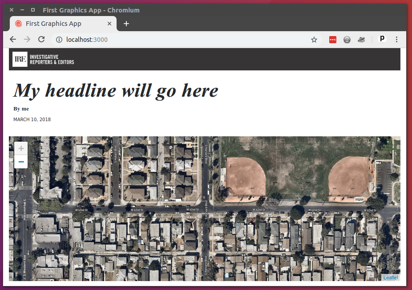Image resolution: width=412 pixels, height=290 pixels.
Task: Go back to the previous page
Action: [13, 40]
